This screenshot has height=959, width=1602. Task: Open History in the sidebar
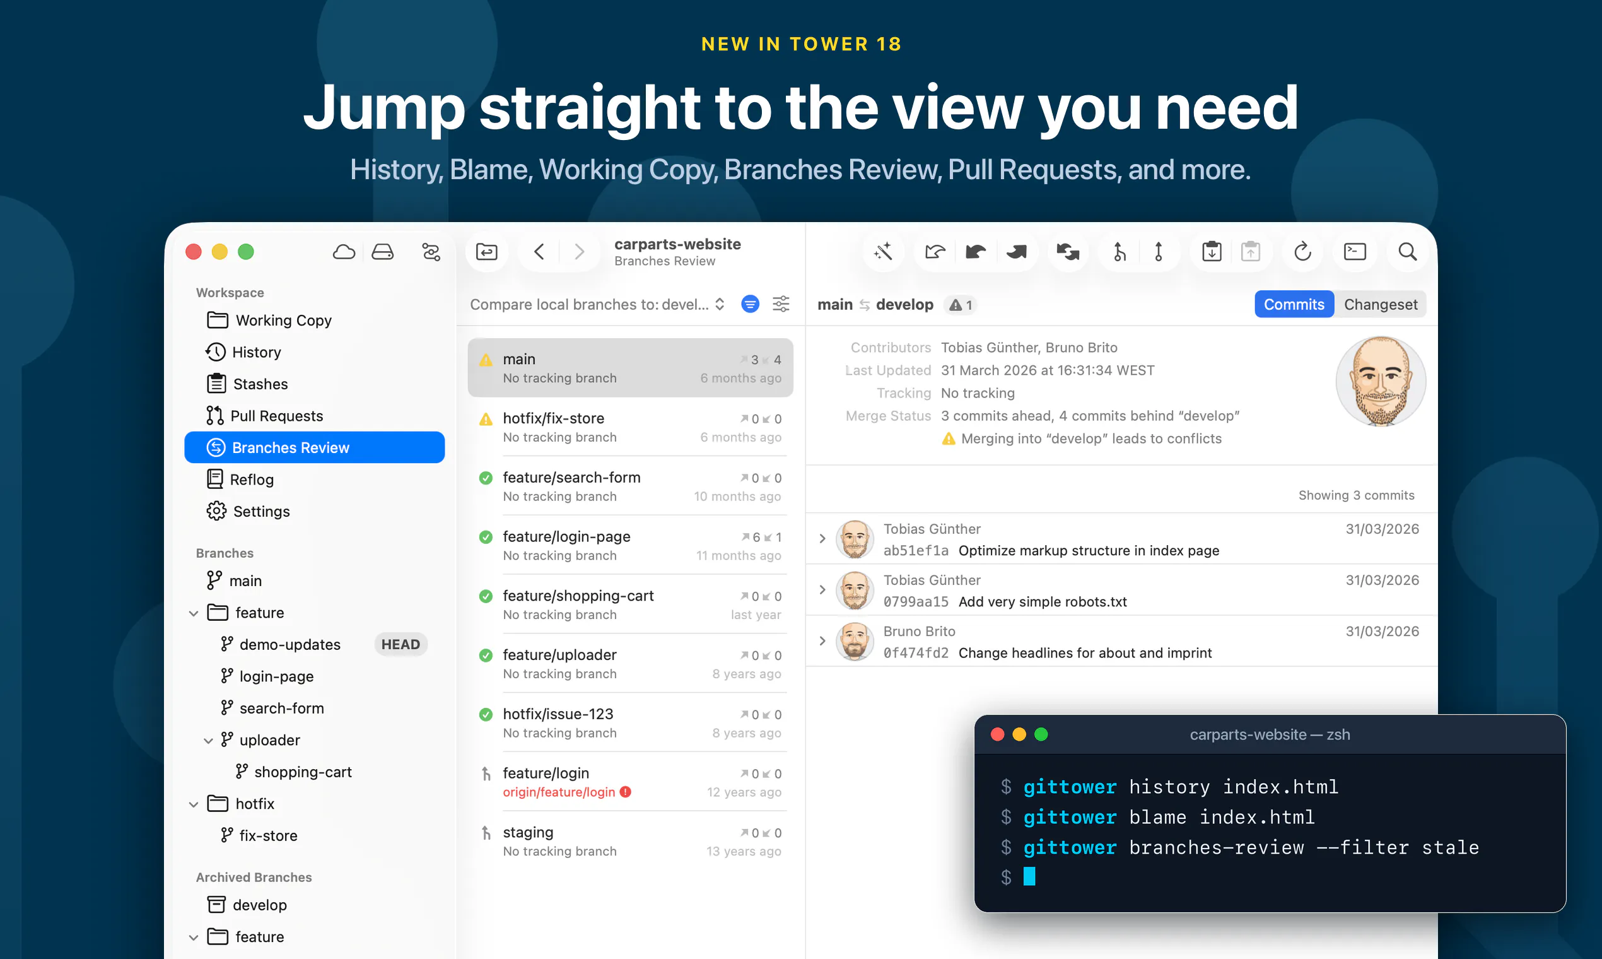coord(315,352)
